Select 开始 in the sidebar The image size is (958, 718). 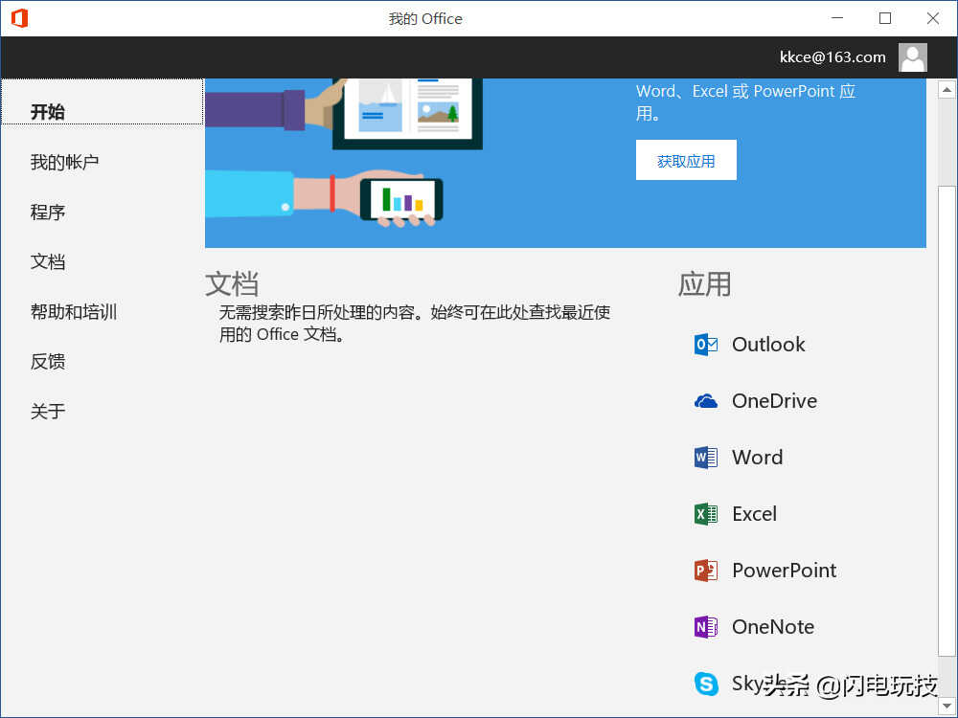click(x=103, y=102)
